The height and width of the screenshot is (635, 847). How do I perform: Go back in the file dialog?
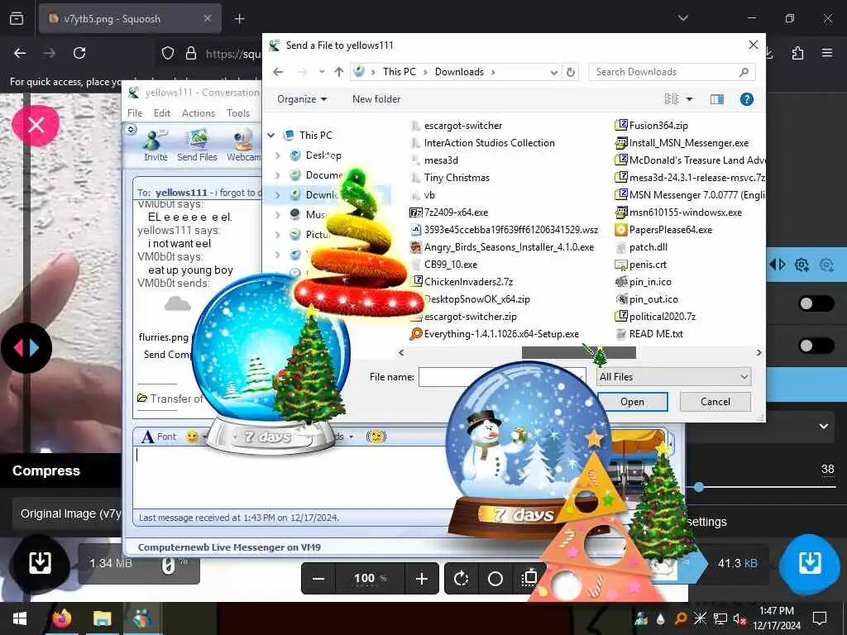[278, 72]
